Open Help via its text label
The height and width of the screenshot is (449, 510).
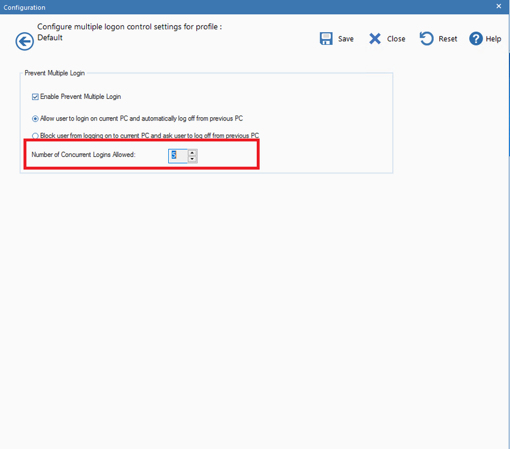click(x=493, y=39)
